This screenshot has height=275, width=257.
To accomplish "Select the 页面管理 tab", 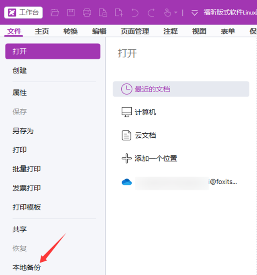I will tap(135, 31).
